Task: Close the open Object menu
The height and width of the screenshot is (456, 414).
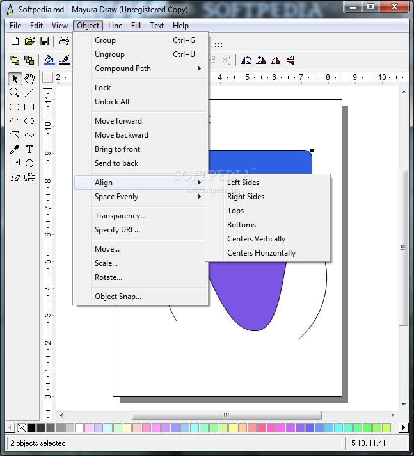Action: [88, 26]
